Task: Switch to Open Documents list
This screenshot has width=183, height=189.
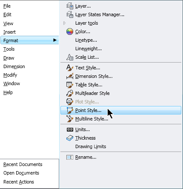Action: point(21,173)
